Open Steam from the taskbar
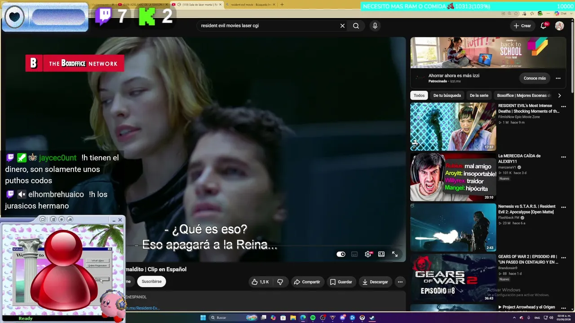Image resolution: width=575 pixels, height=323 pixels. pyautogui.click(x=372, y=318)
